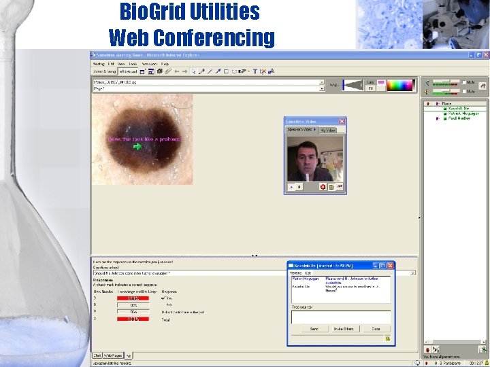490x367 pixels.
Task: Click the padlock icon in status bar
Action: pyautogui.click(x=487, y=363)
